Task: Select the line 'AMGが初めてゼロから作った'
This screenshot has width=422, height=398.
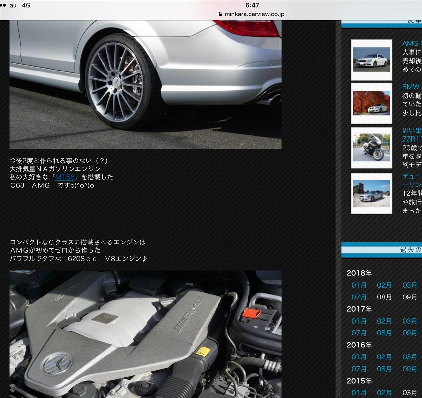Action: [55, 250]
